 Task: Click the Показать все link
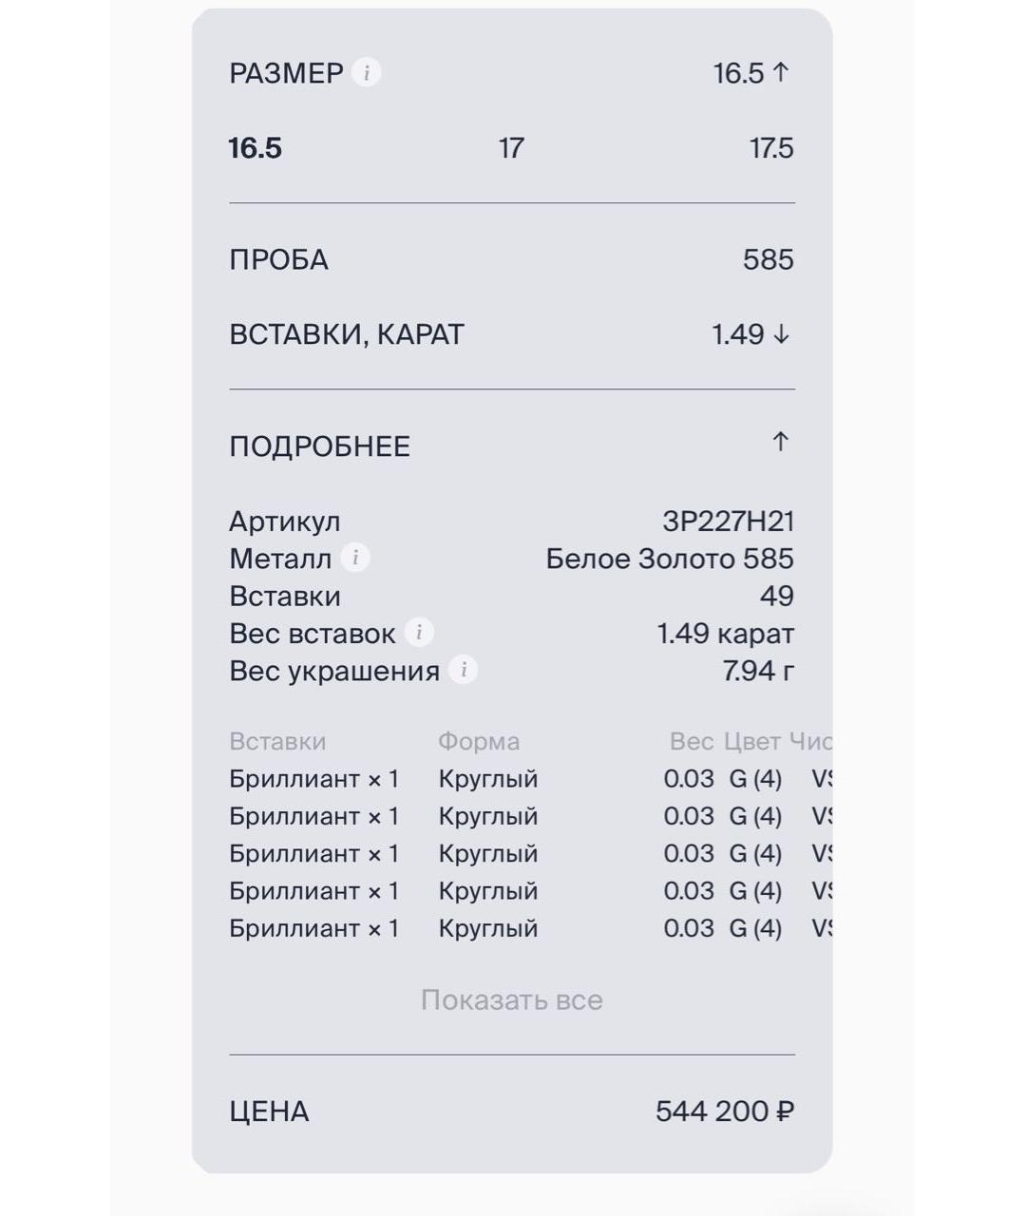coord(511,999)
